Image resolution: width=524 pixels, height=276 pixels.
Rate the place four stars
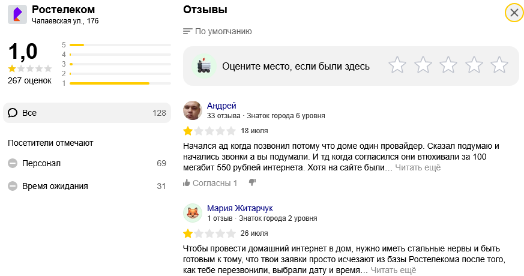coord(474,65)
